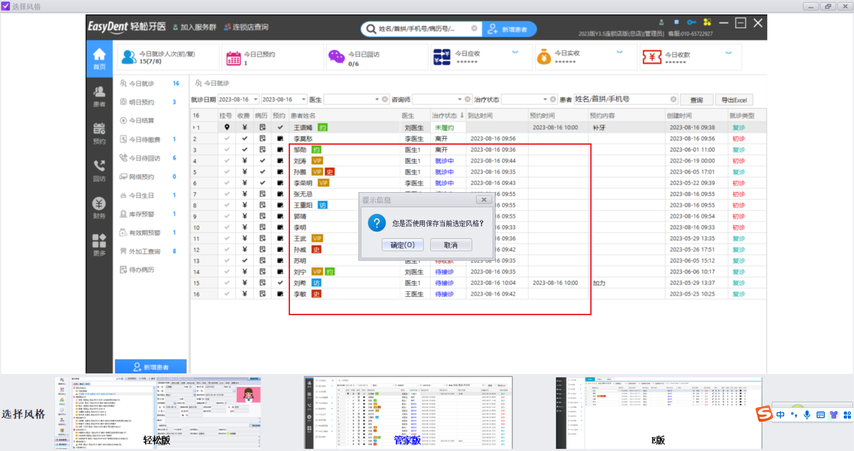Toggle 预约 checkmark in row 15 刘希
854x451 pixels.
(x=280, y=283)
